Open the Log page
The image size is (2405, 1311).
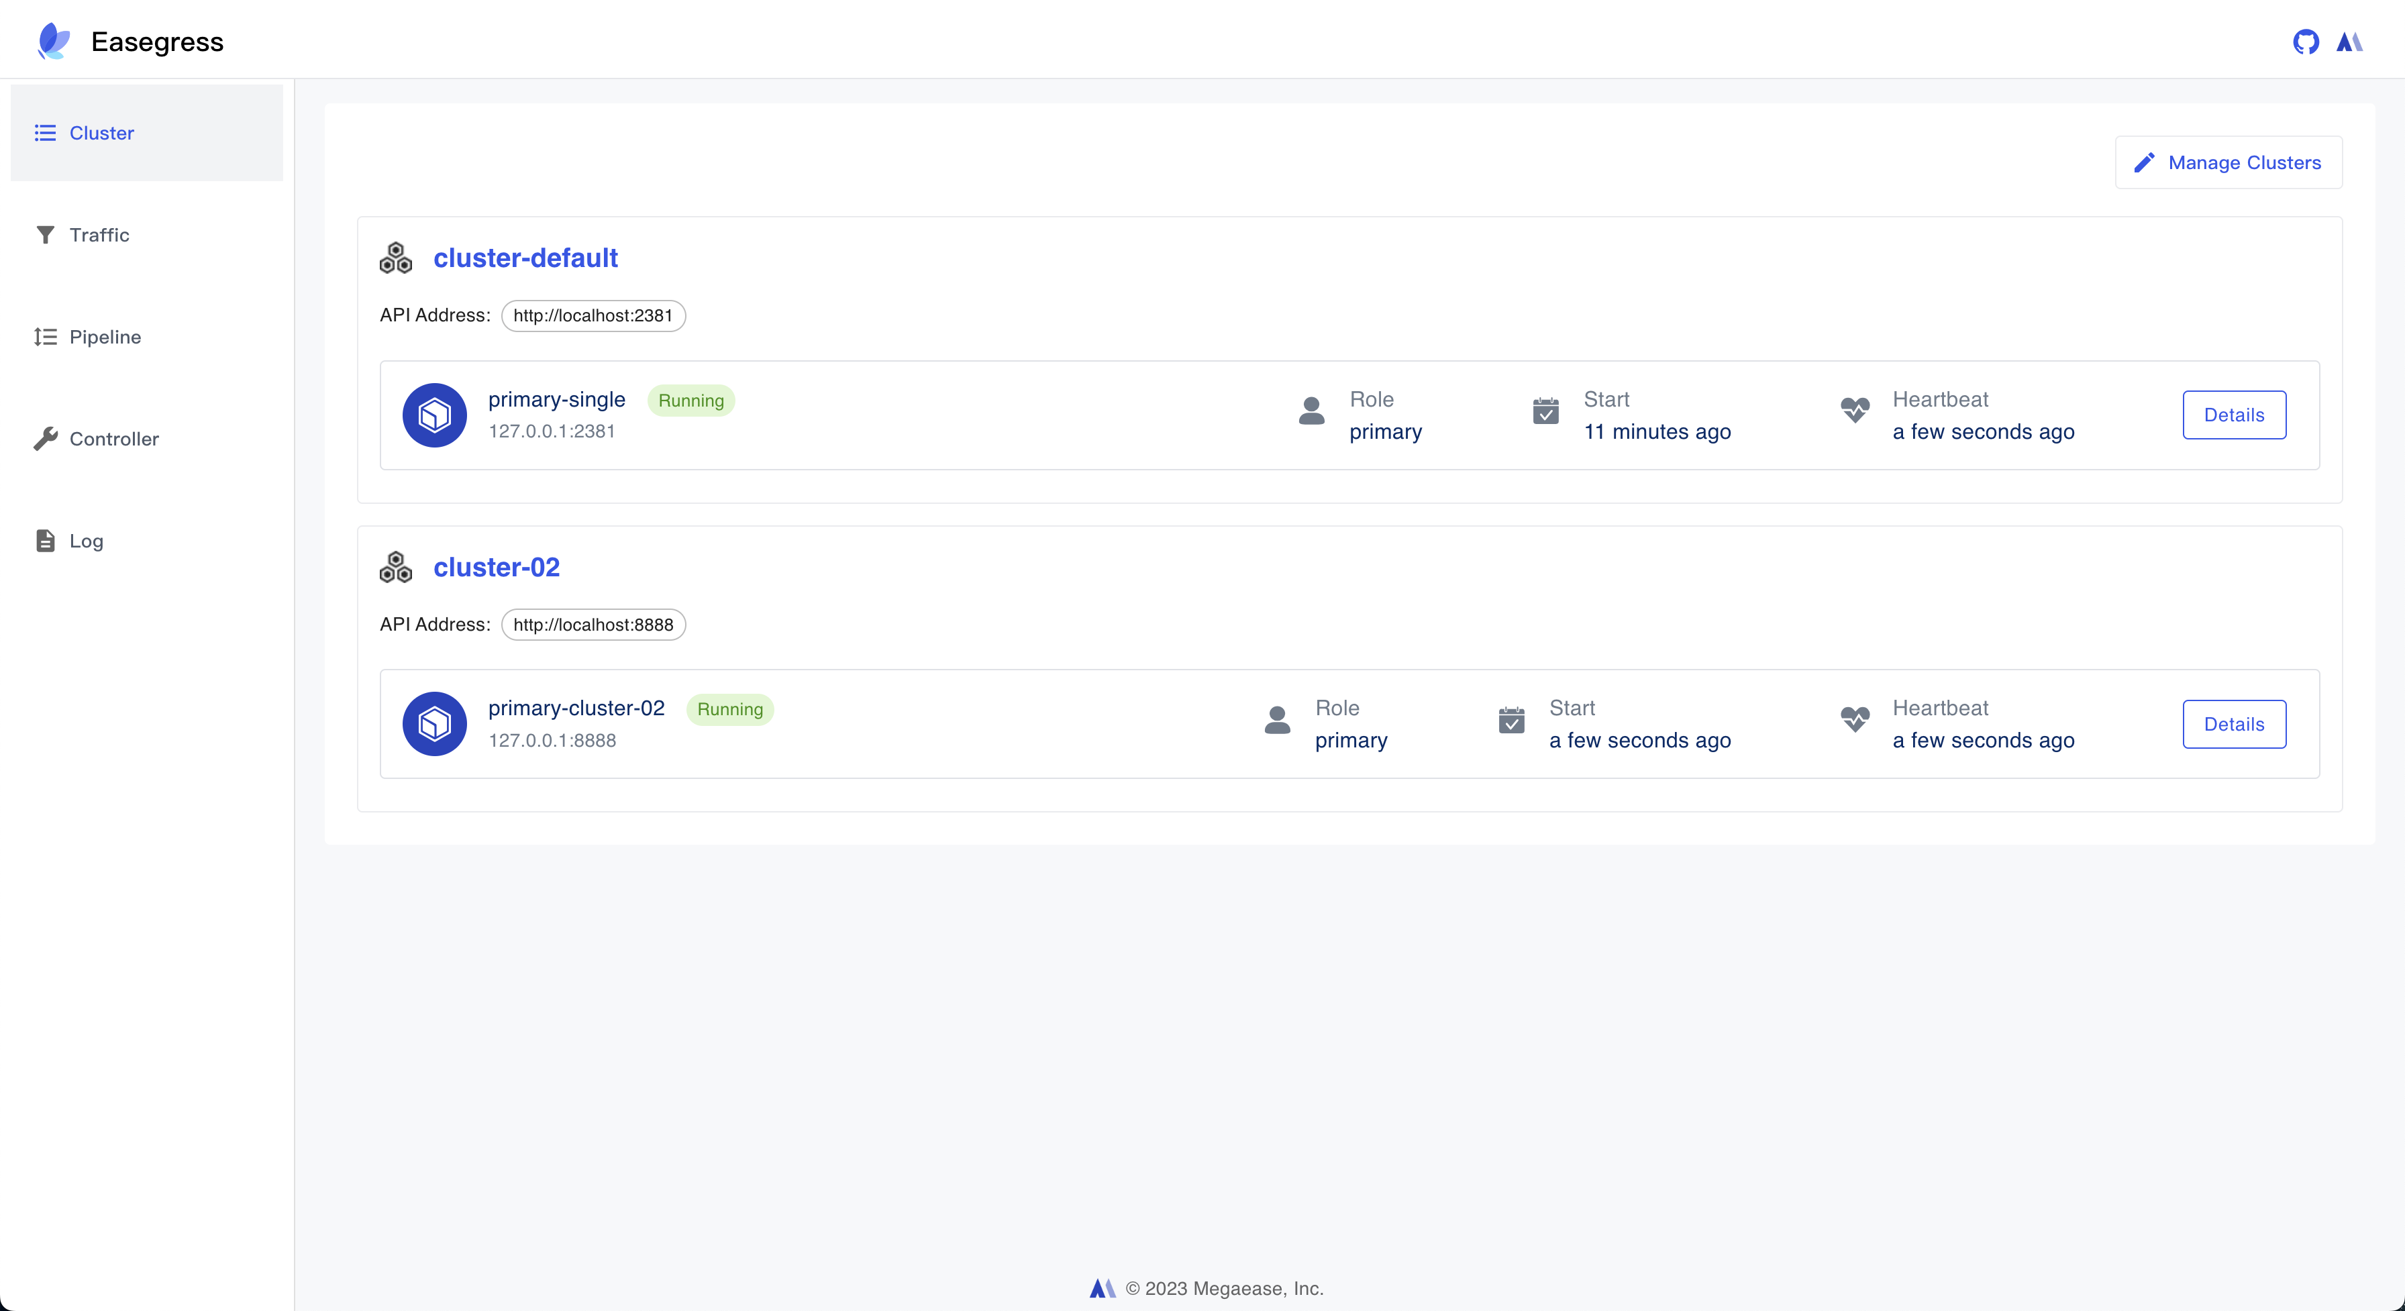click(x=86, y=541)
